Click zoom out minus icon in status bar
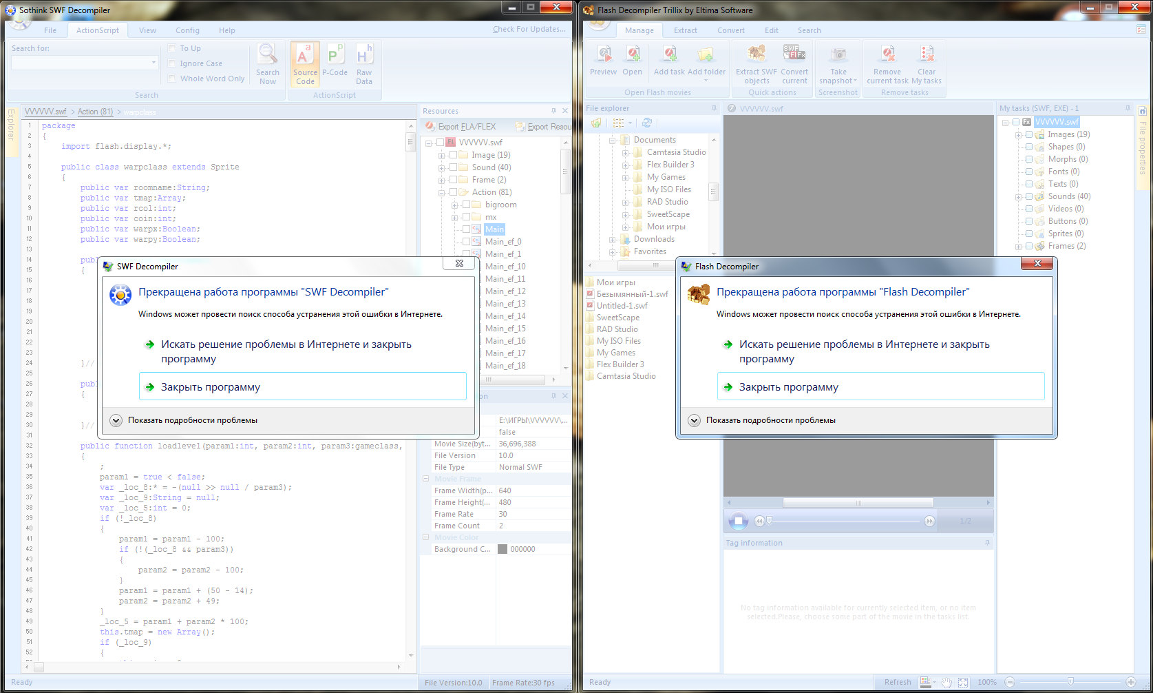Viewport: 1153px width, 693px height. tap(1010, 682)
